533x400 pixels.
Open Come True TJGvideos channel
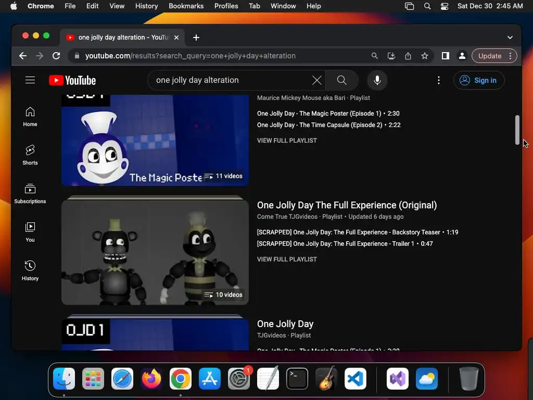[287, 216]
